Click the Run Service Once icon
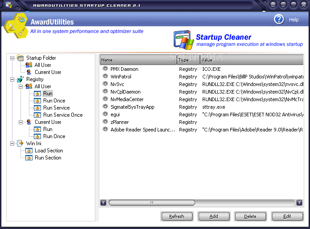The height and width of the screenshot is (229, 310). [37, 115]
